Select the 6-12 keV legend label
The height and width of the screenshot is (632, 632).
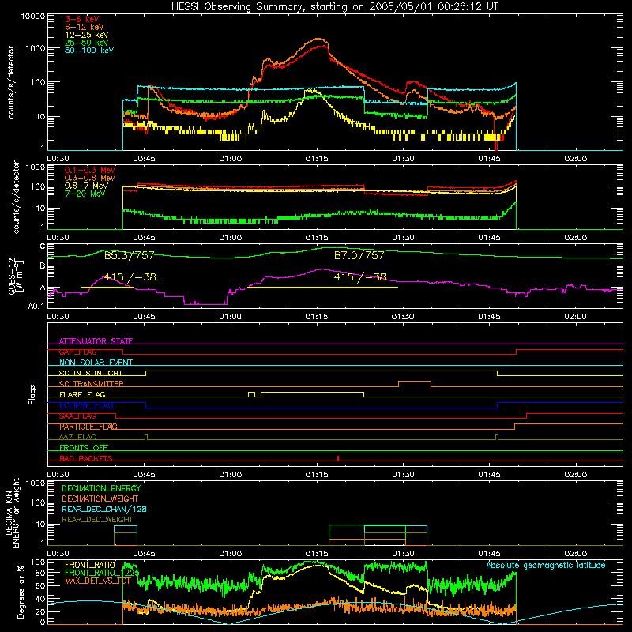point(84,27)
